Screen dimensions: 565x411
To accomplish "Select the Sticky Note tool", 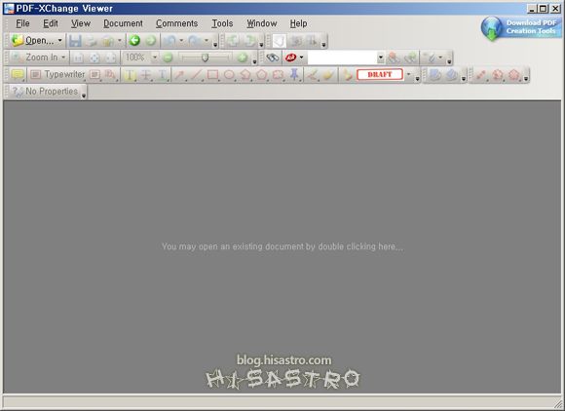I will (x=17, y=75).
